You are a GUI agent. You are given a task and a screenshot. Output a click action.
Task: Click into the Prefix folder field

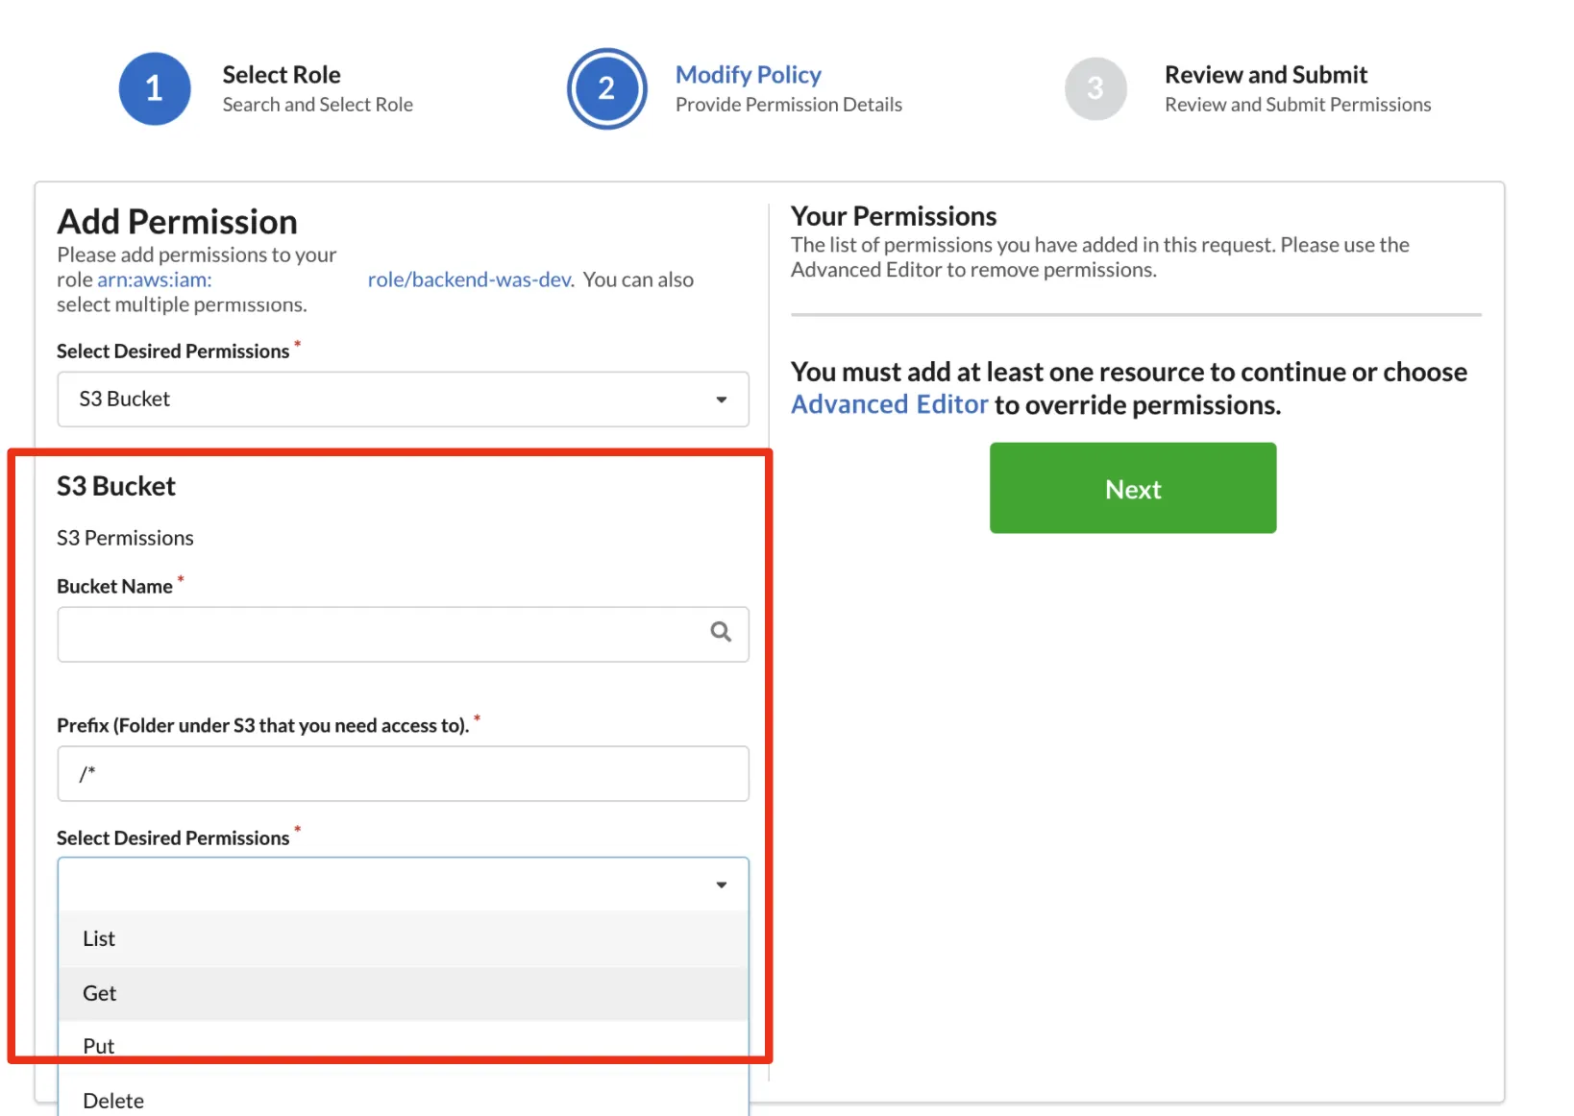[x=403, y=774]
